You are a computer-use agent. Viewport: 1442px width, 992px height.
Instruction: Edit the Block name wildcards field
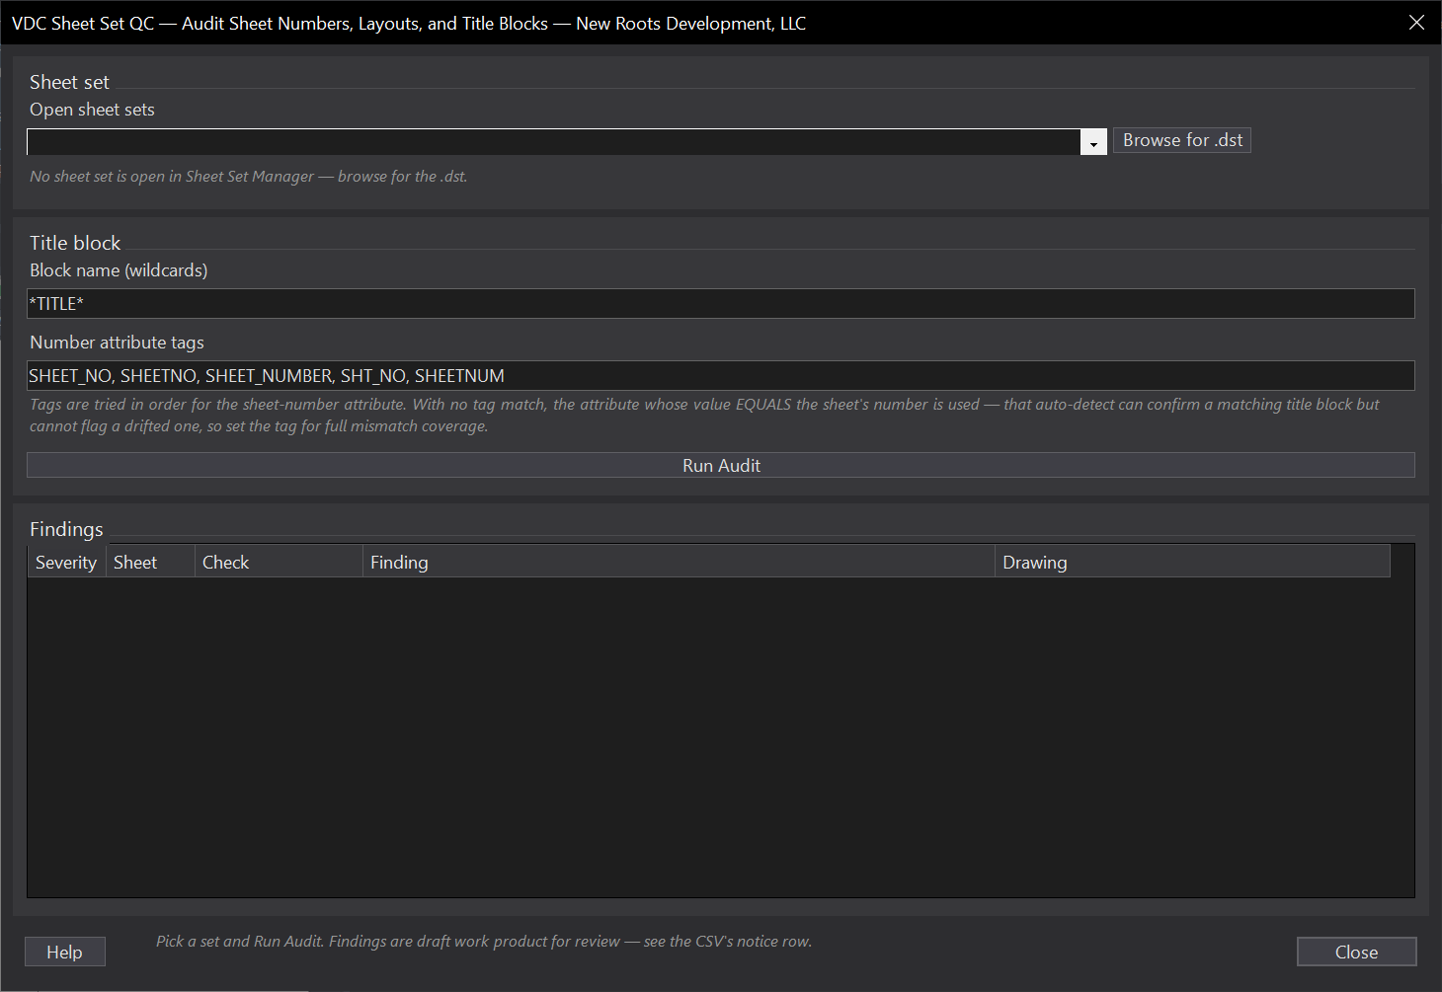point(721,304)
